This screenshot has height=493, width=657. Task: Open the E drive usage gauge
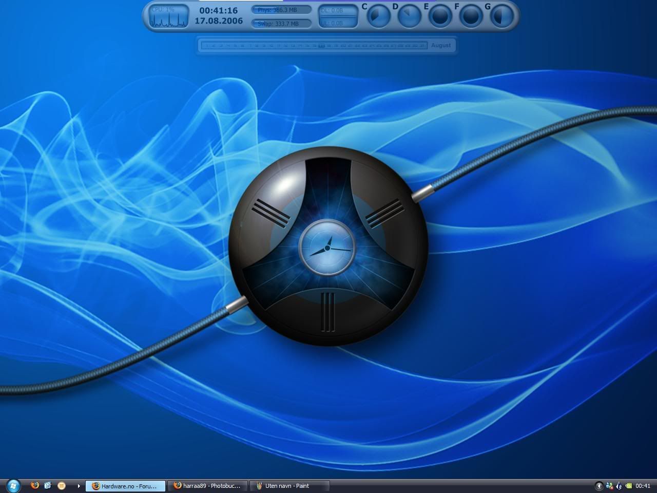pyautogui.click(x=440, y=16)
